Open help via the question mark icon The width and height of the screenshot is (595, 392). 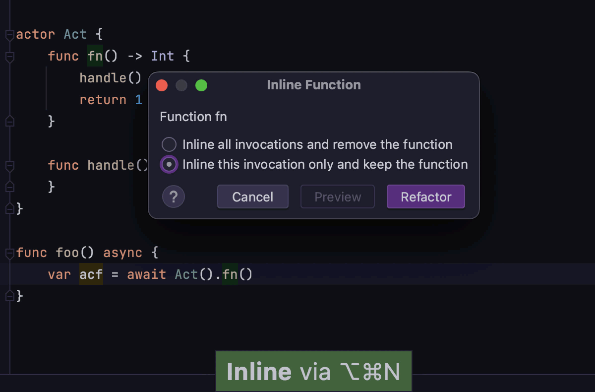173,196
